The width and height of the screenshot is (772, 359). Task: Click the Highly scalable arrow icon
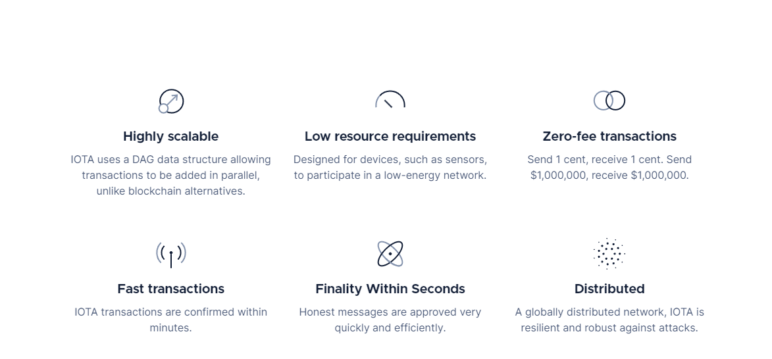click(171, 101)
